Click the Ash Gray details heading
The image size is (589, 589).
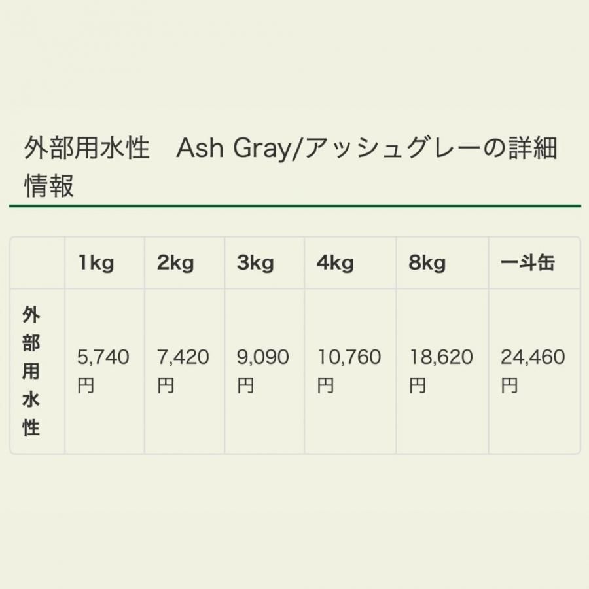pos(291,166)
